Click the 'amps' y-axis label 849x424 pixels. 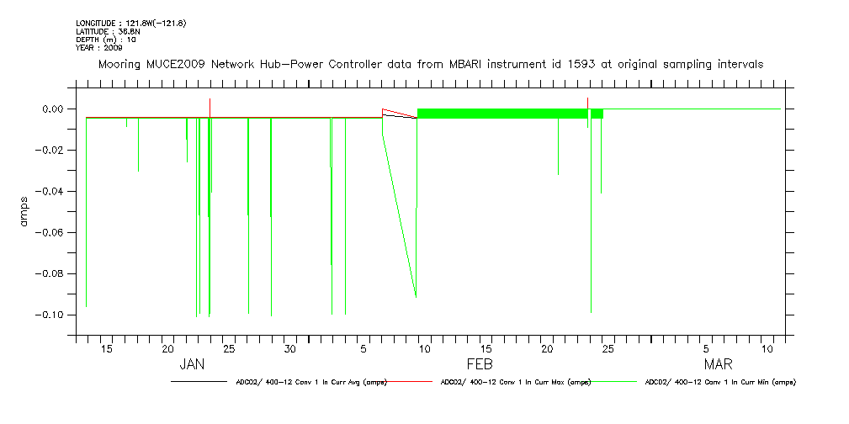(x=25, y=211)
